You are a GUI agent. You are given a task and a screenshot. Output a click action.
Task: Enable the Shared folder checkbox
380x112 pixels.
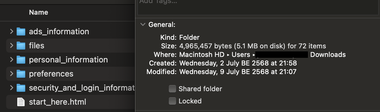coord(172,89)
